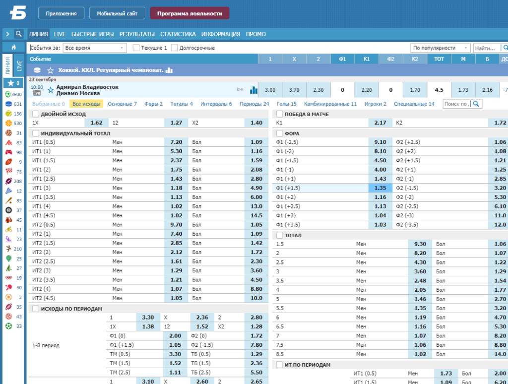Click search icon beside market search field
The image size is (508, 384).
(x=476, y=104)
